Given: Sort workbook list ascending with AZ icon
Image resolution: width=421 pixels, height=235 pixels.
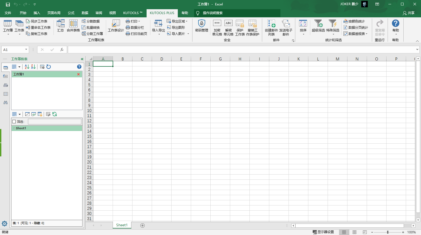Looking at the screenshot, I should point(27,67).
